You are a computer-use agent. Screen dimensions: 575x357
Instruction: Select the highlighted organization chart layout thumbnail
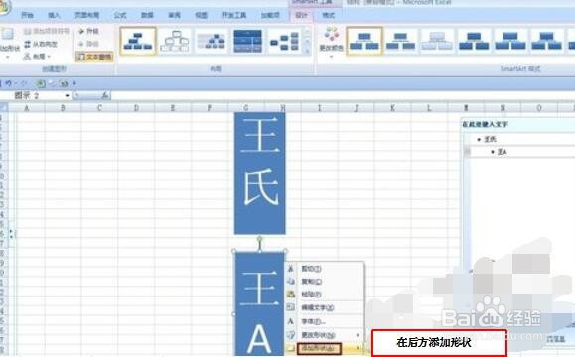point(138,41)
